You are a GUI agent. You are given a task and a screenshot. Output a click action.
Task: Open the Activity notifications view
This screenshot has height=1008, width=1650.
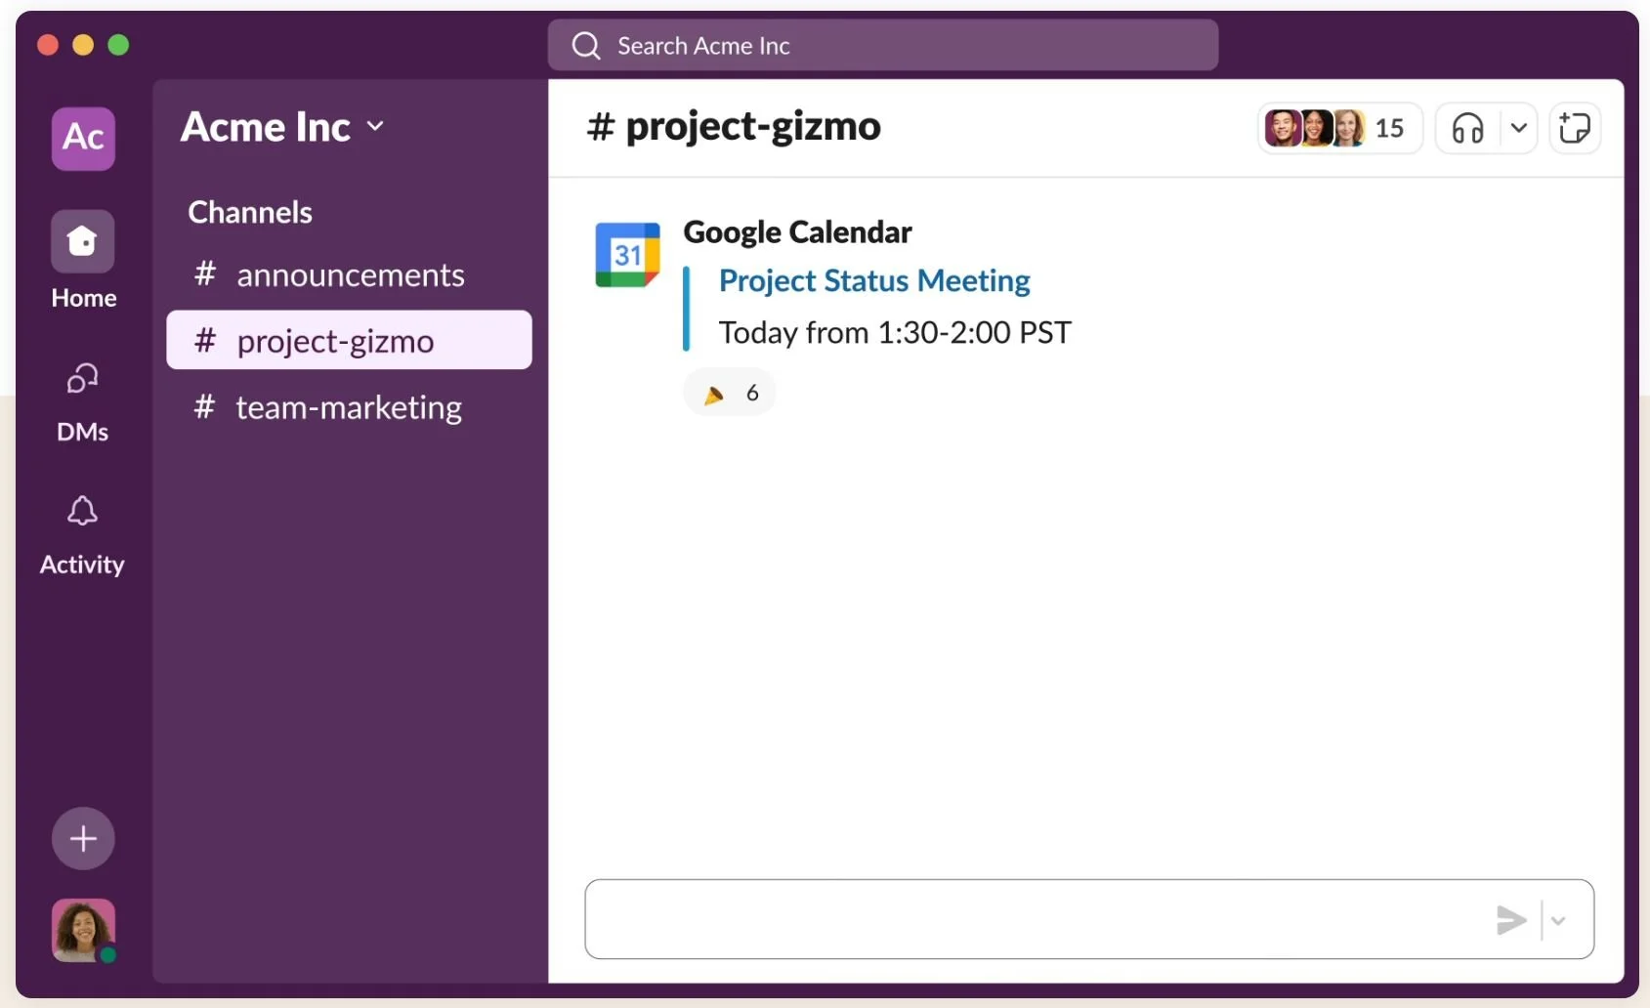[82, 511]
